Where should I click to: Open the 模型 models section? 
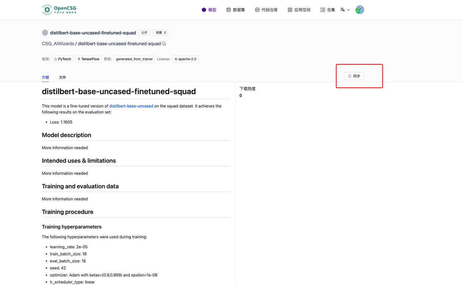point(209,10)
